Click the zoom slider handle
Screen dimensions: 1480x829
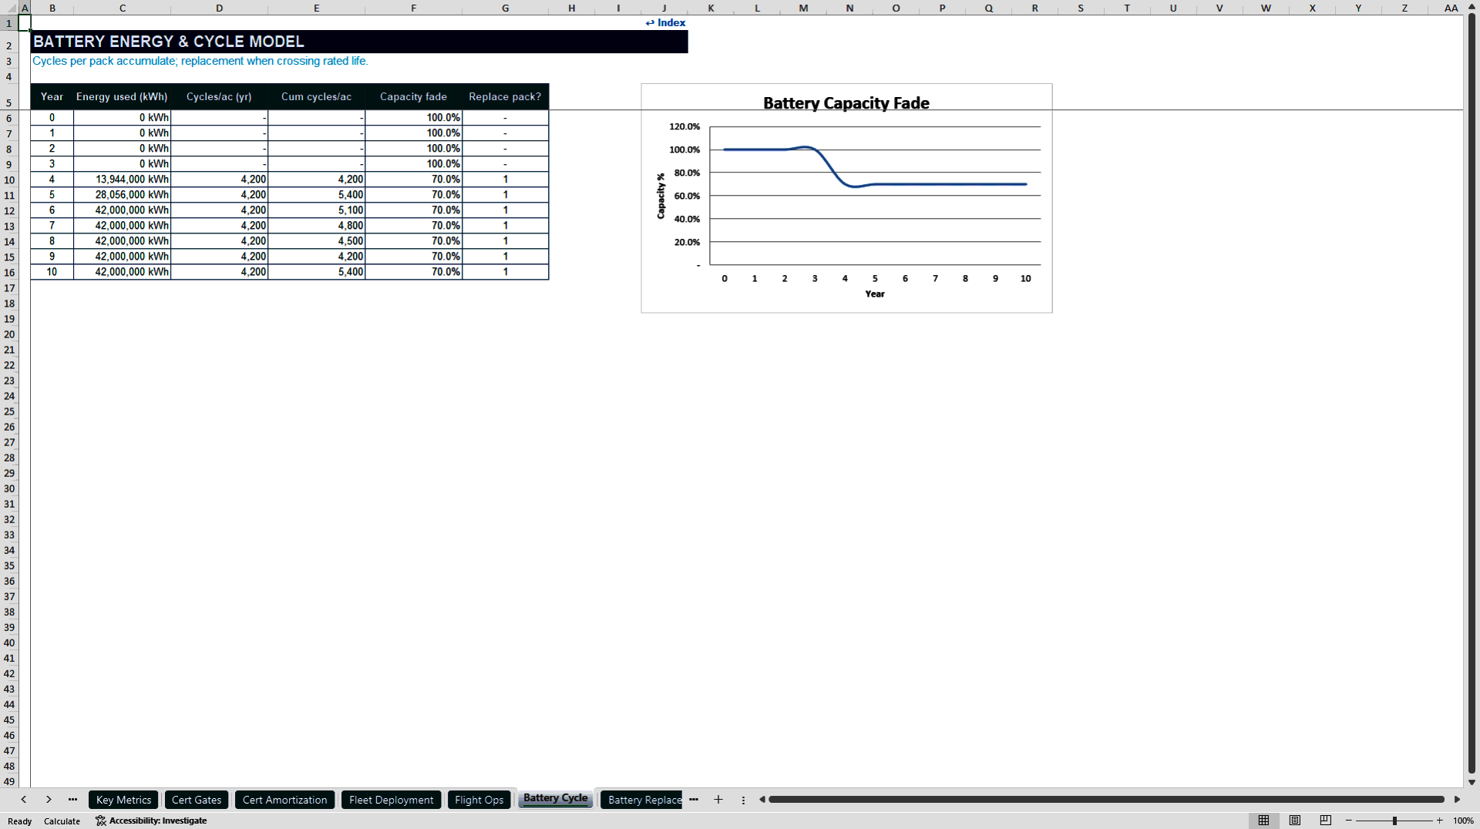1394,821
